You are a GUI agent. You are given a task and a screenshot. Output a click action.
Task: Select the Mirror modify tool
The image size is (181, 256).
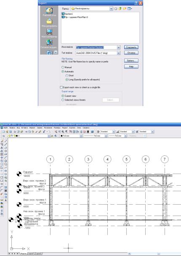pyautogui.click(x=2, y=148)
